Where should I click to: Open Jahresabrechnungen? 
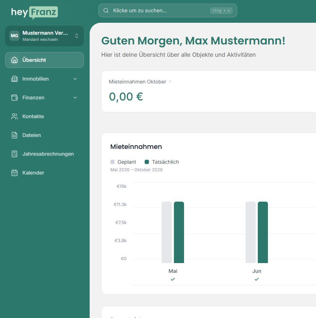pyautogui.click(x=44, y=154)
